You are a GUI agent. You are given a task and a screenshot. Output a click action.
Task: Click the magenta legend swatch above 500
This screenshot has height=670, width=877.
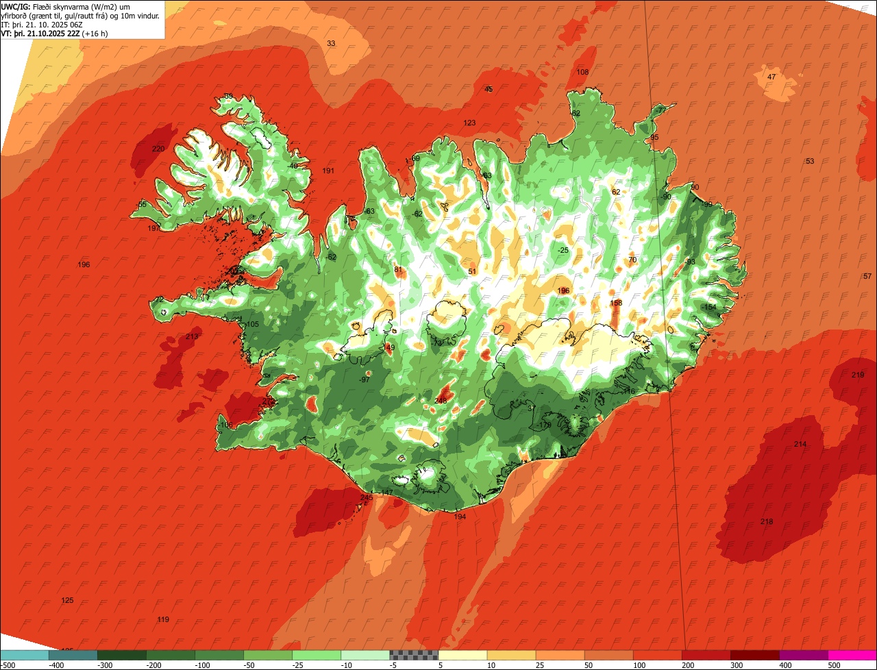852,655
